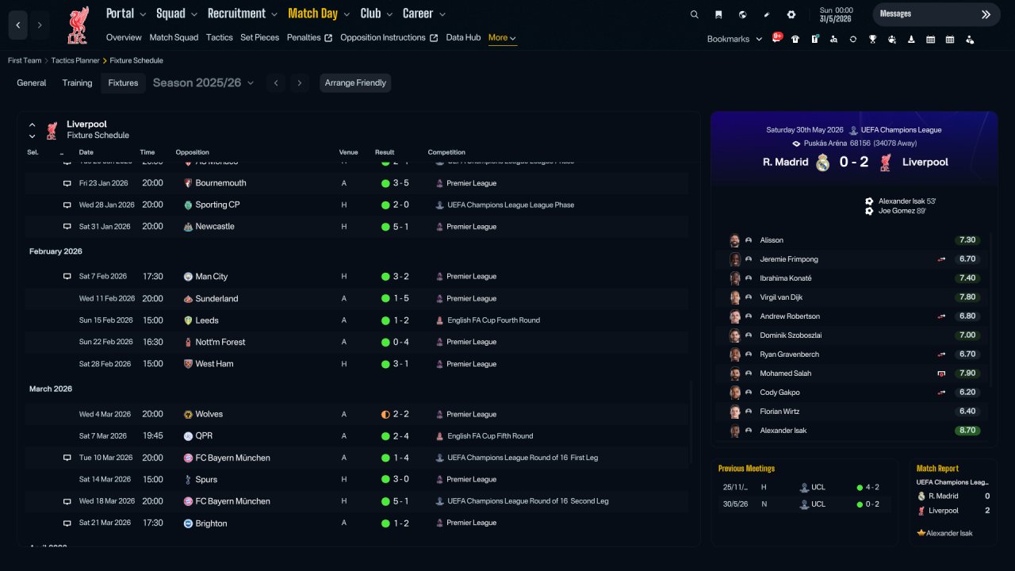Open the globe world icon
1015x571 pixels.
tap(742, 14)
